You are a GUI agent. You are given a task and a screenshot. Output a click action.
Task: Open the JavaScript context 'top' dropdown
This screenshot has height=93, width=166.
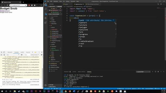13,55
